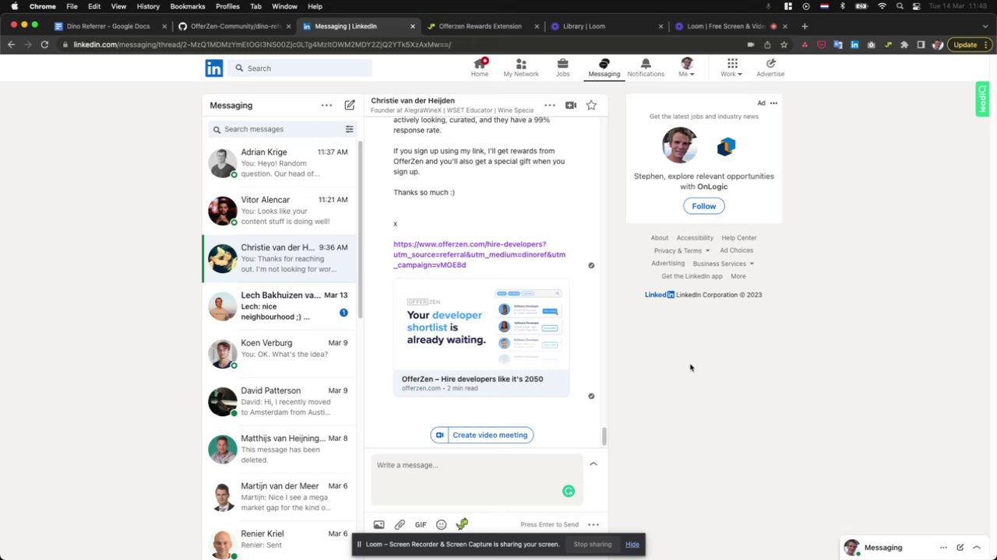997x560 pixels.
Task: Open Messaging panel options ellipsis
Action: (x=326, y=105)
